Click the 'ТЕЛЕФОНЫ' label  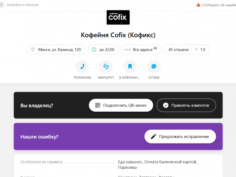pos(82,78)
